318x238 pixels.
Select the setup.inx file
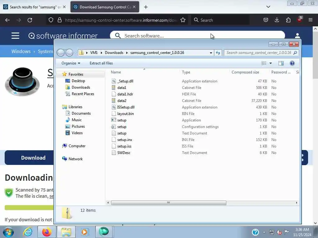pos(125,140)
